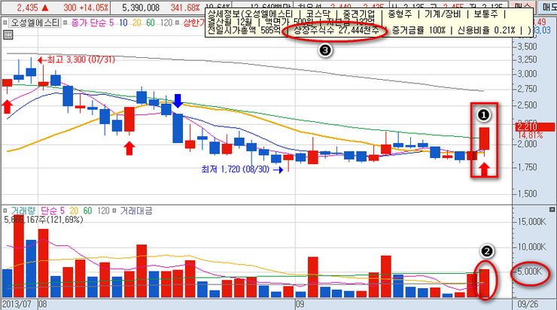Click the 08 month axis label
Screen dimensions: 557x310
(x=43, y=304)
